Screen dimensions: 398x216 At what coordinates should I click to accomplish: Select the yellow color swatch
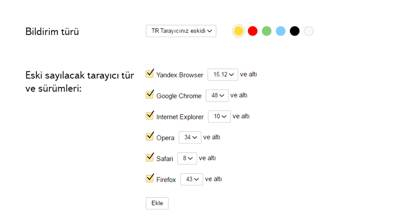tap(239, 31)
